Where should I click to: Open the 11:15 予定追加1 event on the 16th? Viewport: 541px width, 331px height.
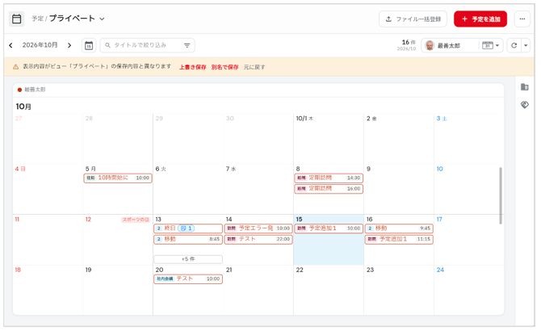pyautogui.click(x=399, y=239)
